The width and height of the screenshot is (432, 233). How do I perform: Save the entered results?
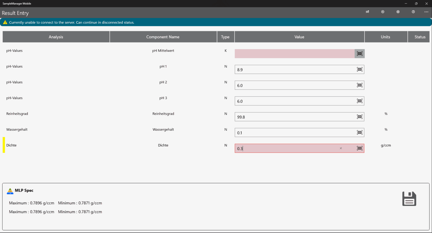409,199
